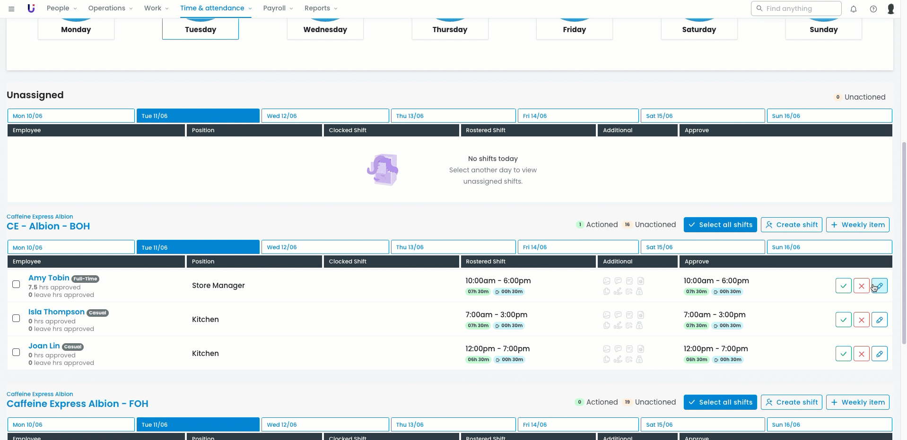Select Fri 14/06 tab in Unassigned section
This screenshot has height=440, width=907.
578,116
